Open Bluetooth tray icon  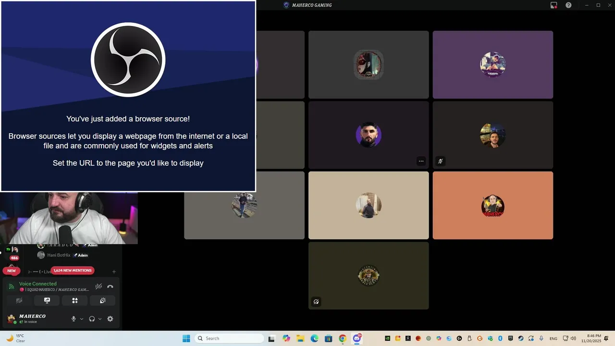point(500,338)
